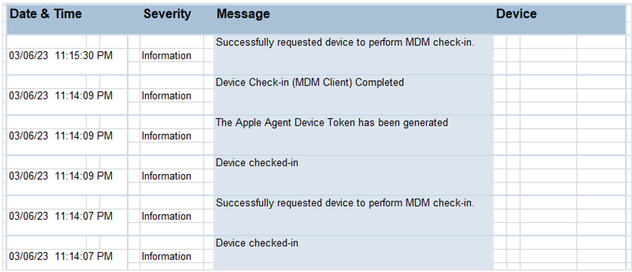Click the 11:14:09 PM timestamp beside Device checked-in
This screenshot has width=632, height=272.
coord(61,176)
